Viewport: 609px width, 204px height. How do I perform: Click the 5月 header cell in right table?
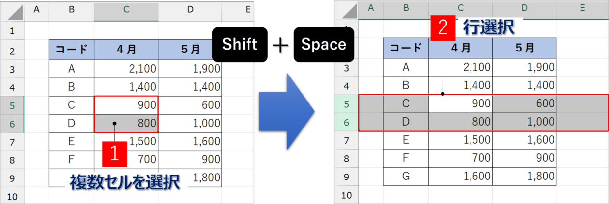pyautogui.click(x=524, y=48)
